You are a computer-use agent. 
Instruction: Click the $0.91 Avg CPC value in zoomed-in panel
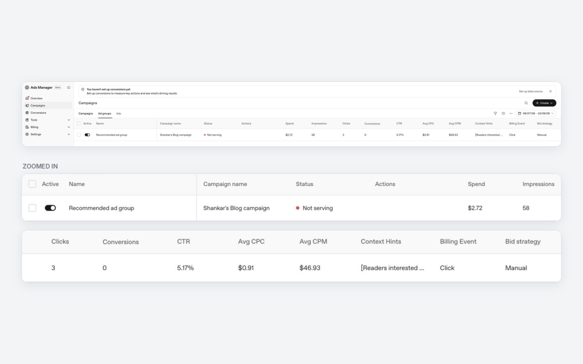point(246,268)
